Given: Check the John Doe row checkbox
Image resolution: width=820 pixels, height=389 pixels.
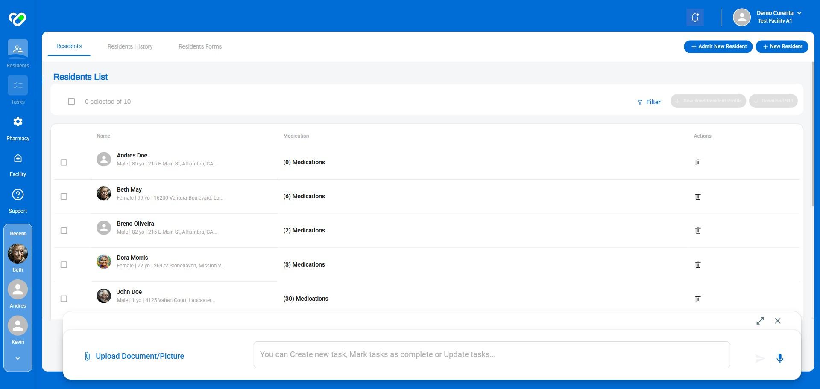Looking at the screenshot, I should (x=64, y=299).
